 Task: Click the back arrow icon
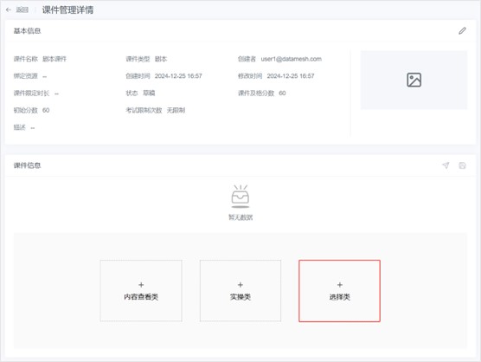[9, 10]
